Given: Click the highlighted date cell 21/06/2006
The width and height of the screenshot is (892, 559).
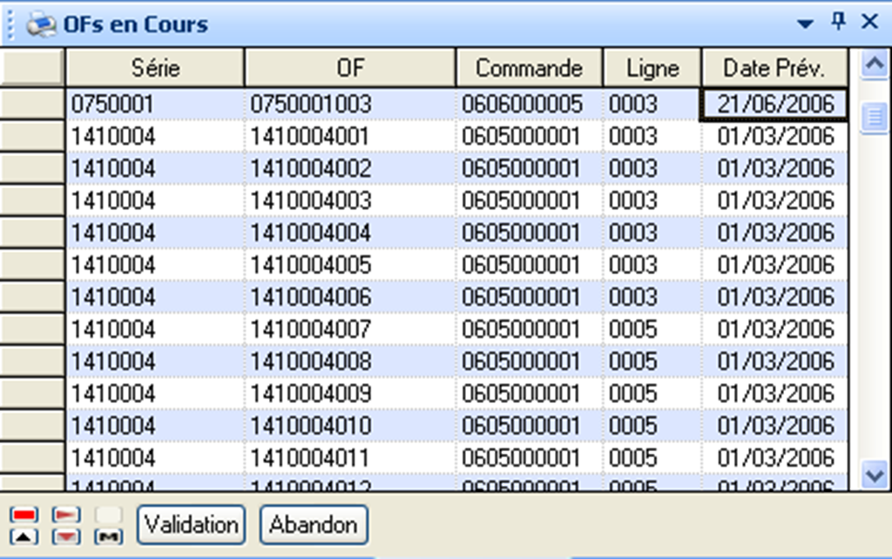Looking at the screenshot, I should [774, 103].
